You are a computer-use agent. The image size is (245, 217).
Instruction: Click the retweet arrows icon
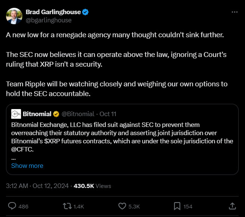point(68,206)
